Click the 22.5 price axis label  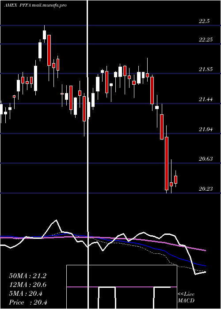click(x=204, y=21)
